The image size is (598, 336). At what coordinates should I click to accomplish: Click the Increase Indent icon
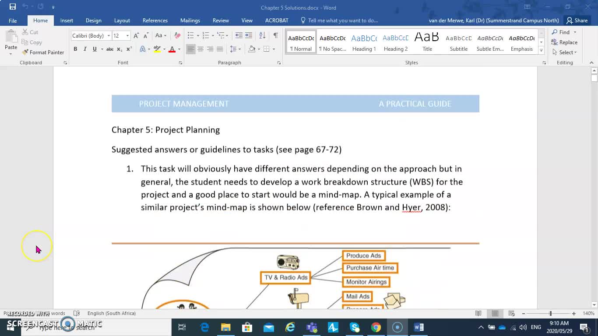point(249,35)
